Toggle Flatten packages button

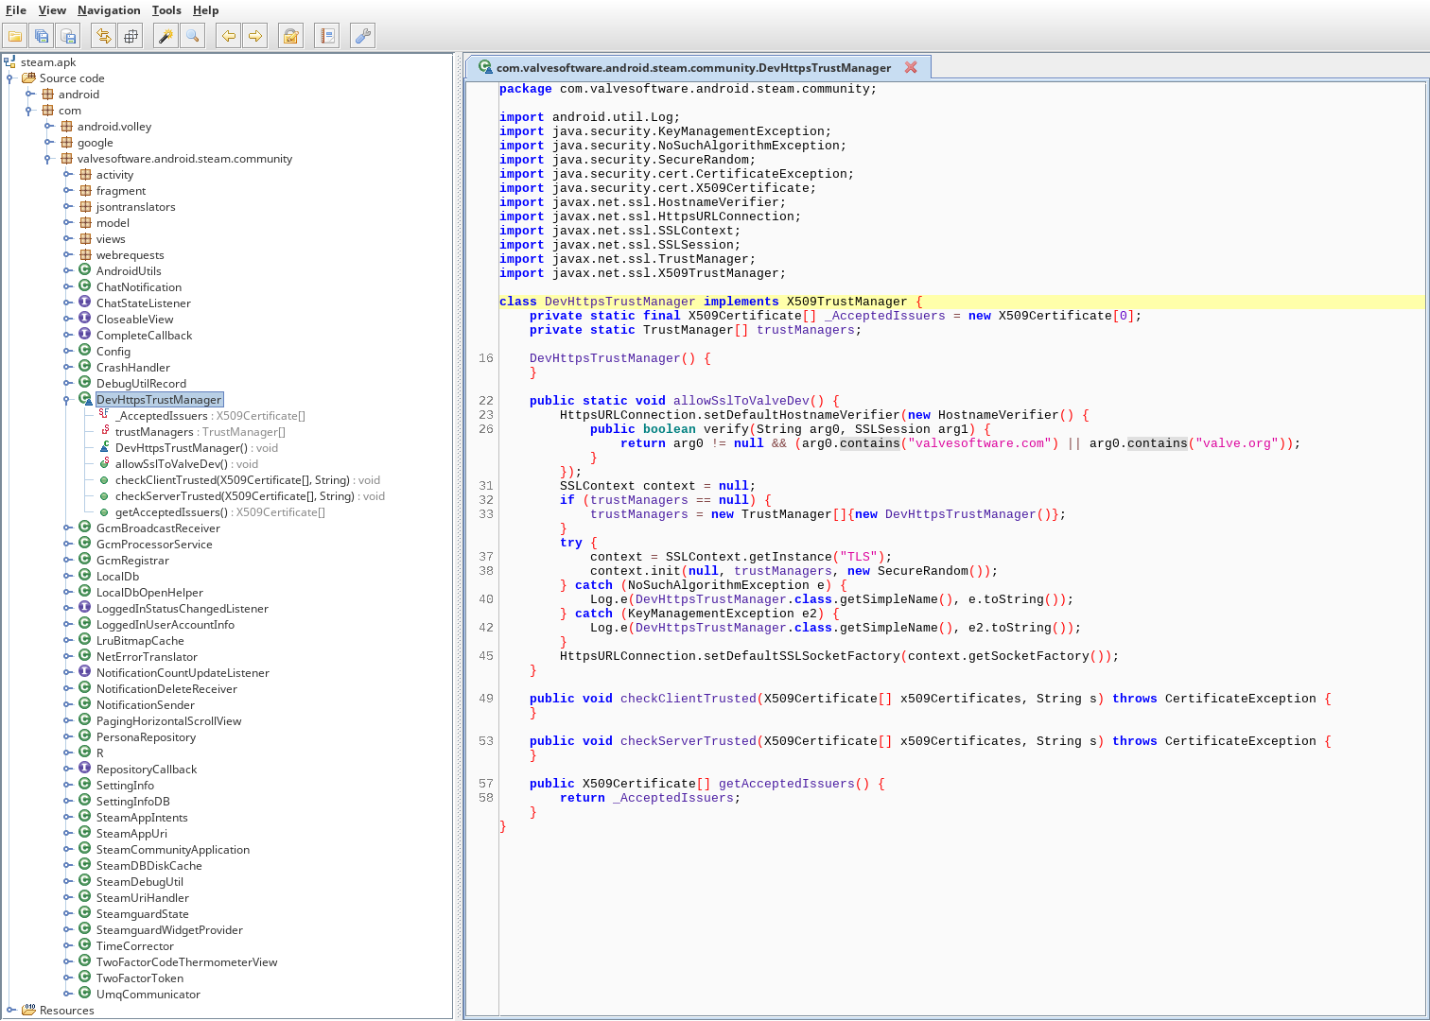tap(131, 36)
